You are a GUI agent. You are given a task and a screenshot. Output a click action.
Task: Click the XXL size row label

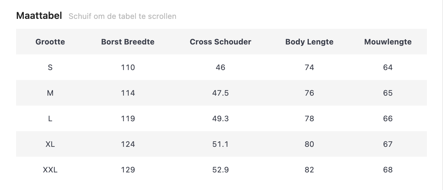click(50, 170)
